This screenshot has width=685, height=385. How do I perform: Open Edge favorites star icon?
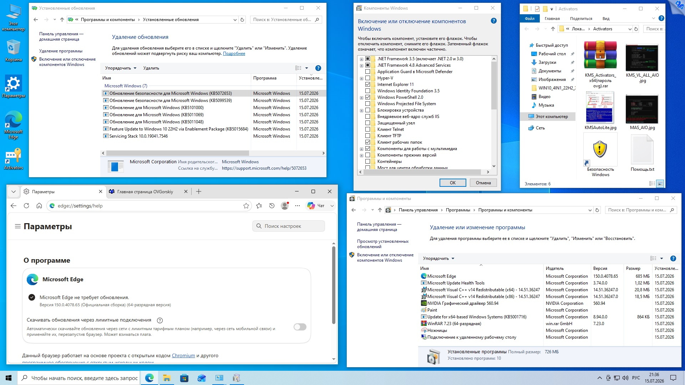click(246, 206)
